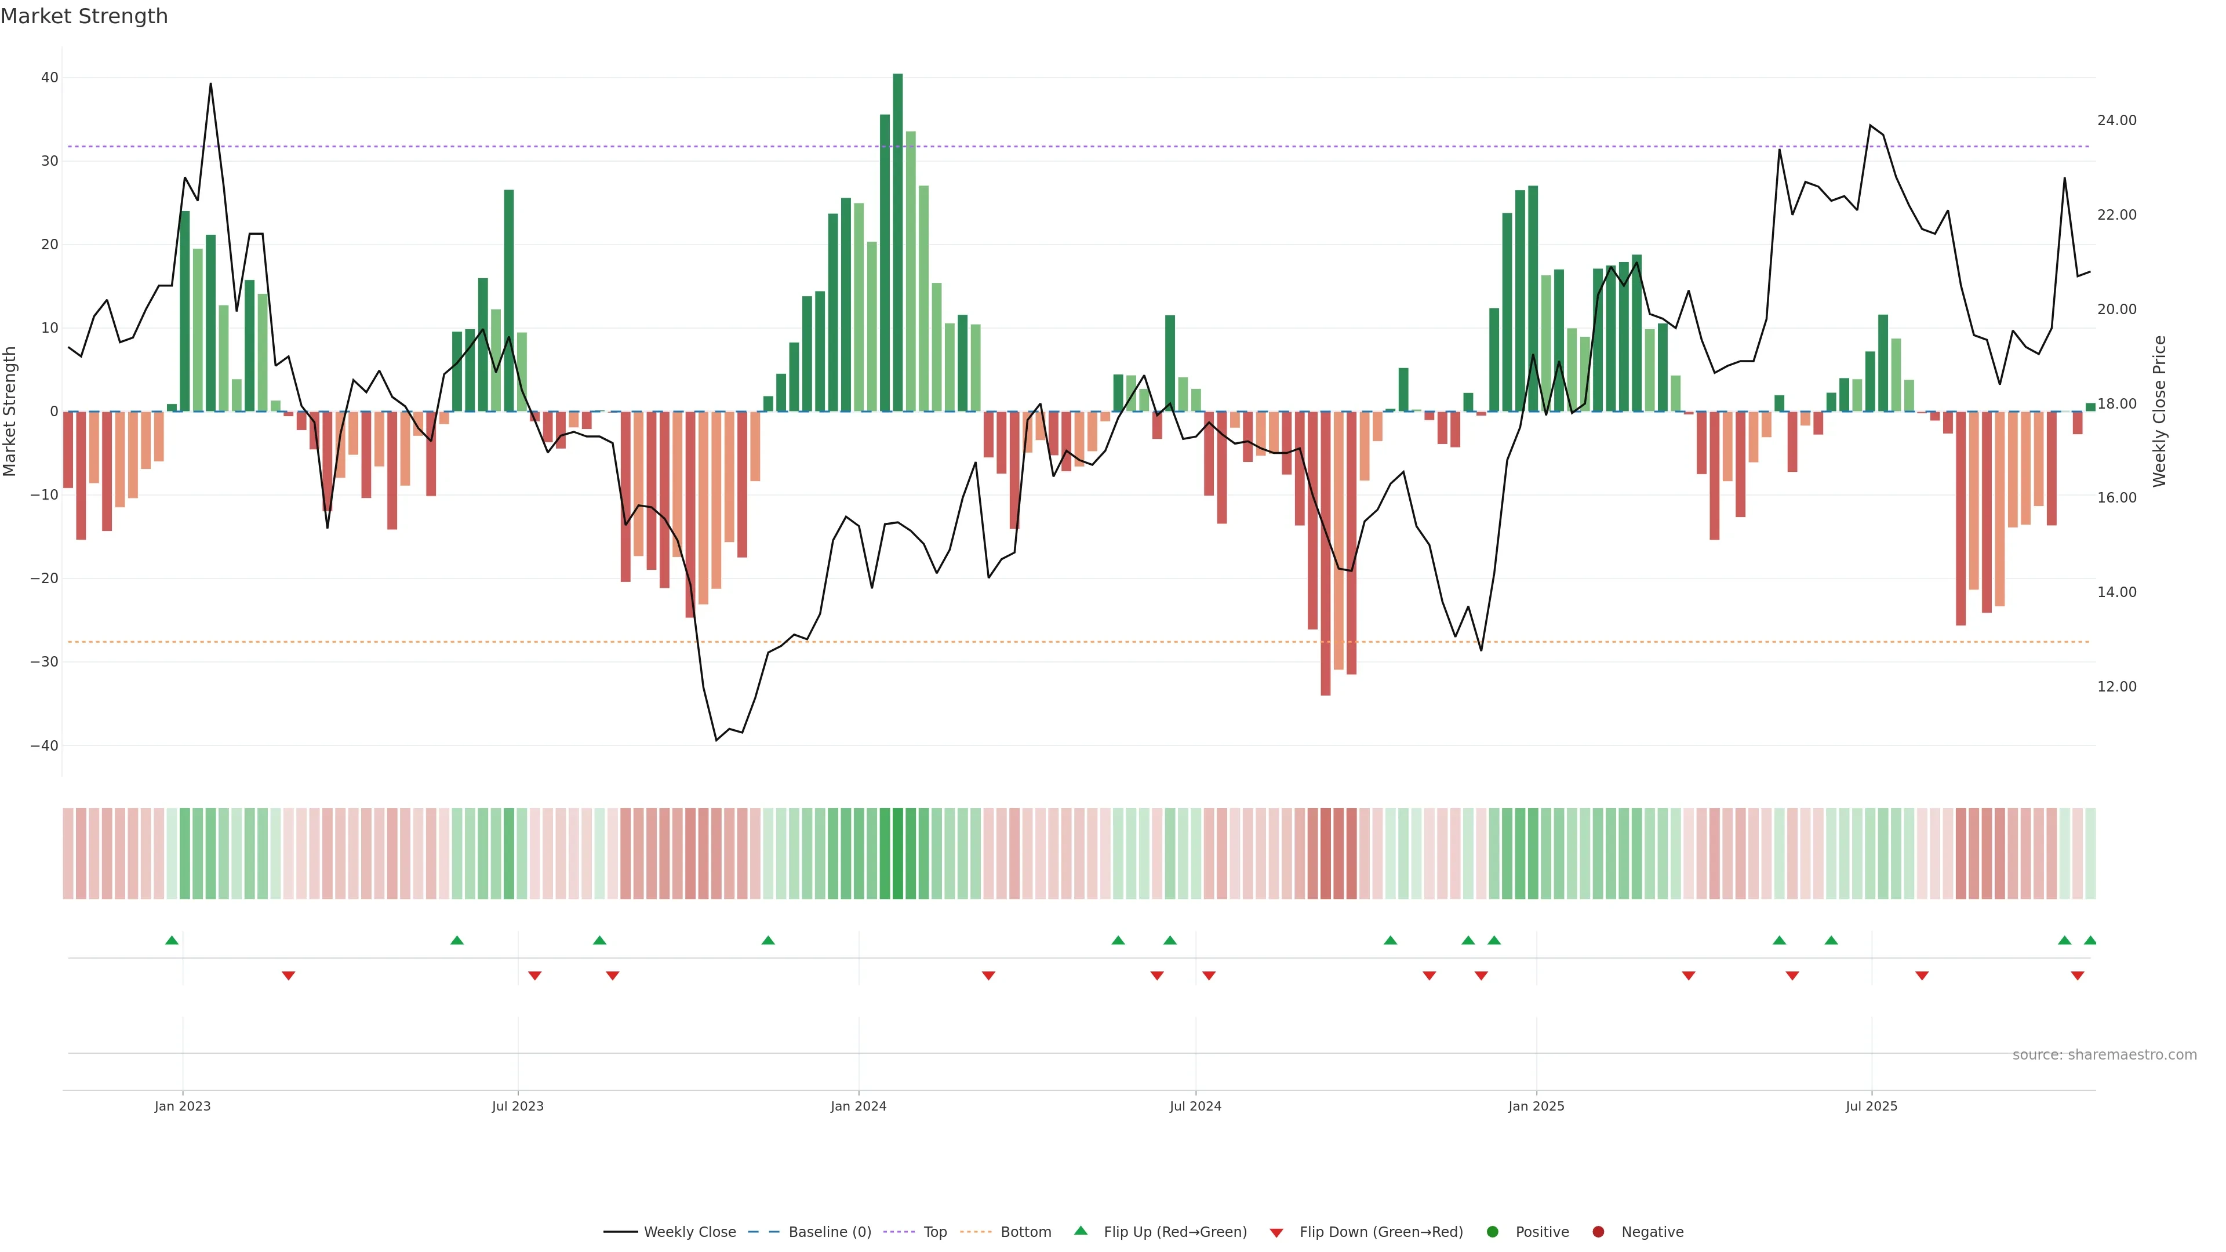2226x1252 pixels.
Task: Click the Weekly Close Price axis title
Action: pyautogui.click(x=2159, y=412)
